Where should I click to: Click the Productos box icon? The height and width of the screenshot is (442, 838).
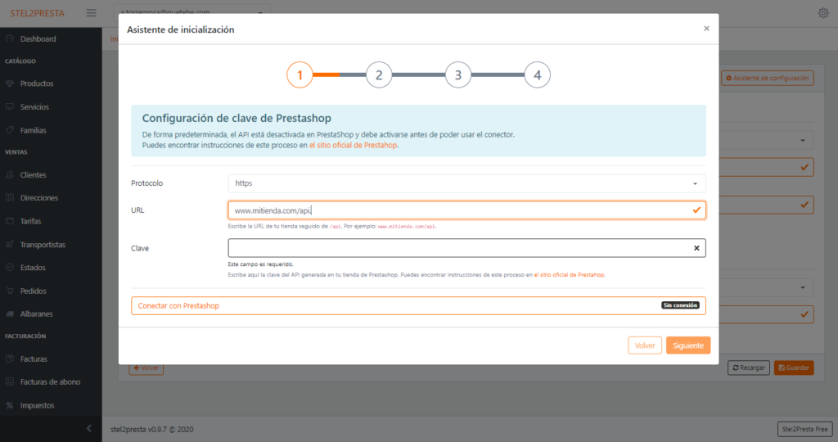[x=10, y=83]
